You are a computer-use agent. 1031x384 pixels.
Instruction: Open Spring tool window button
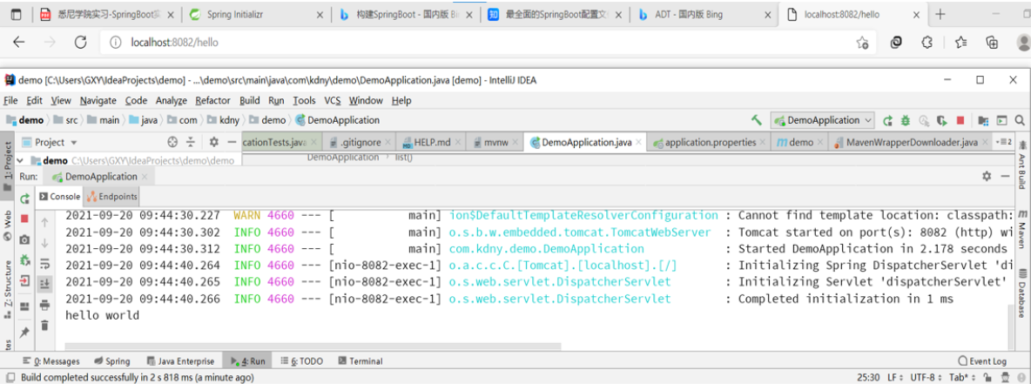111,361
